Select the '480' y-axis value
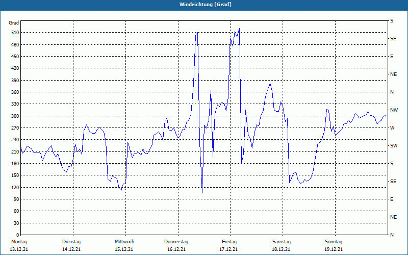408x255 pixels. pyautogui.click(x=15, y=44)
